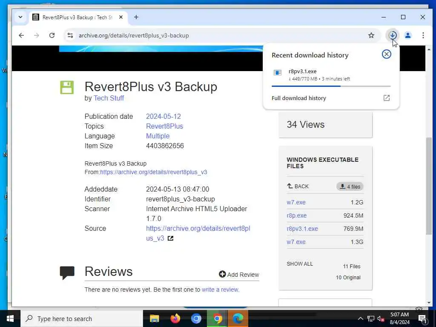Go back to previous page
Image resolution: width=436 pixels, height=327 pixels.
tap(21, 35)
